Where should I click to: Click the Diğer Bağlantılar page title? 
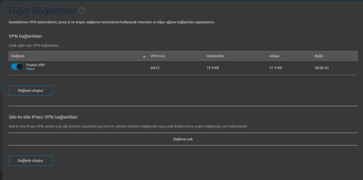coord(43,11)
